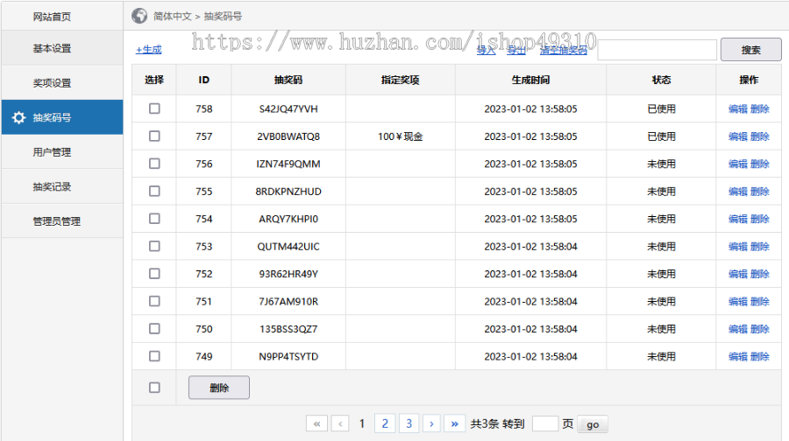
Task: Click lottery code QUTM442UIC
Action: [288, 247]
